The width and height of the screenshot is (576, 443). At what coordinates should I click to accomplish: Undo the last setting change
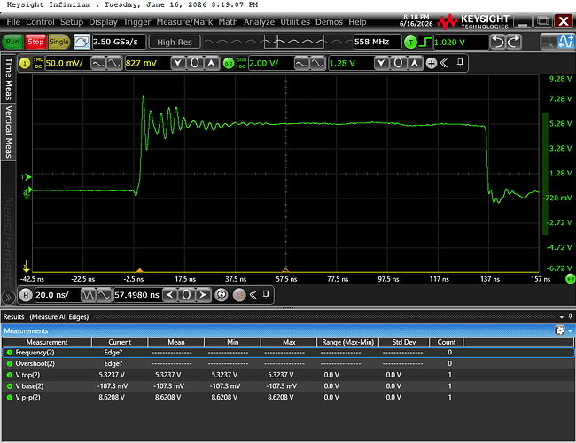point(498,42)
